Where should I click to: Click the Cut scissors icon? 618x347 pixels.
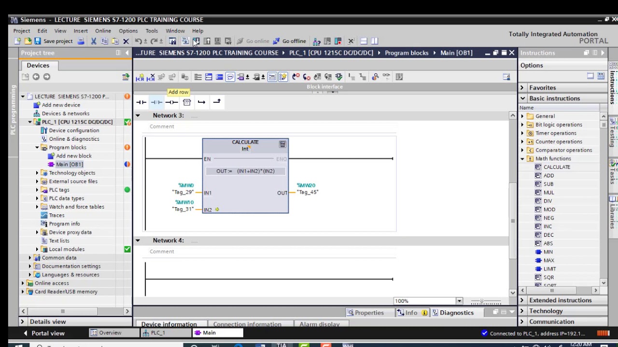94,41
